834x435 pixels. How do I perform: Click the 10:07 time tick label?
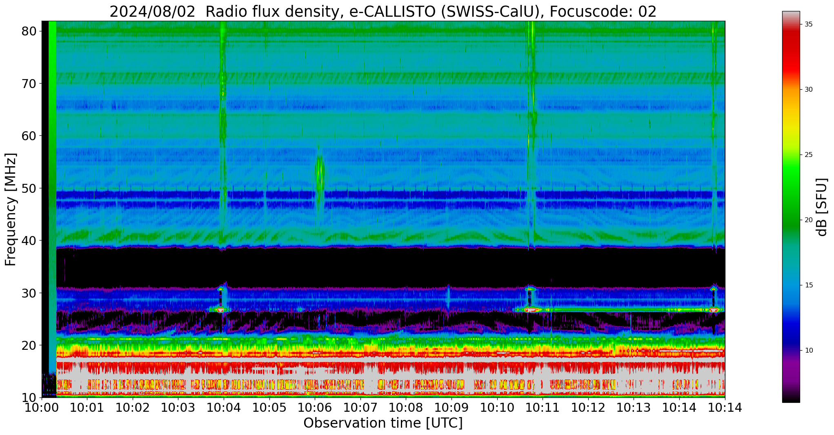point(360,407)
